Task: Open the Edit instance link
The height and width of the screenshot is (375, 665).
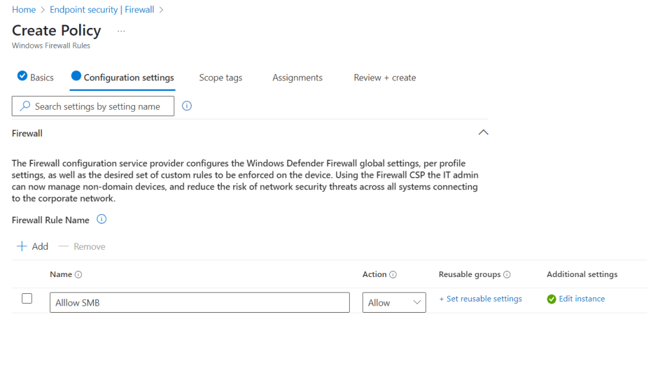Action: coord(582,299)
